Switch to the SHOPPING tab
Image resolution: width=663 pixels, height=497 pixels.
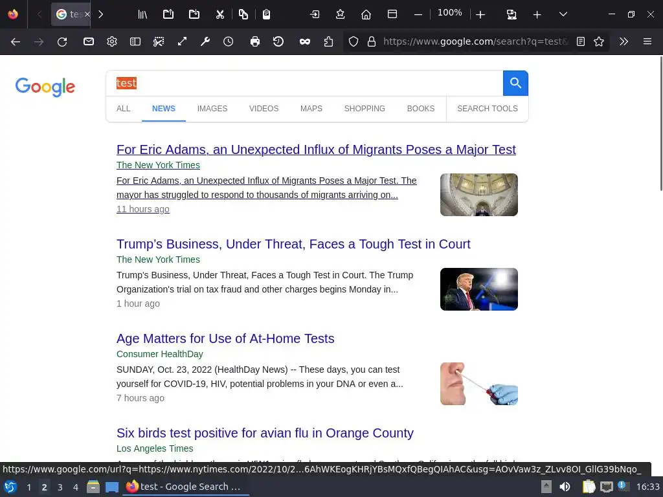[365, 109]
